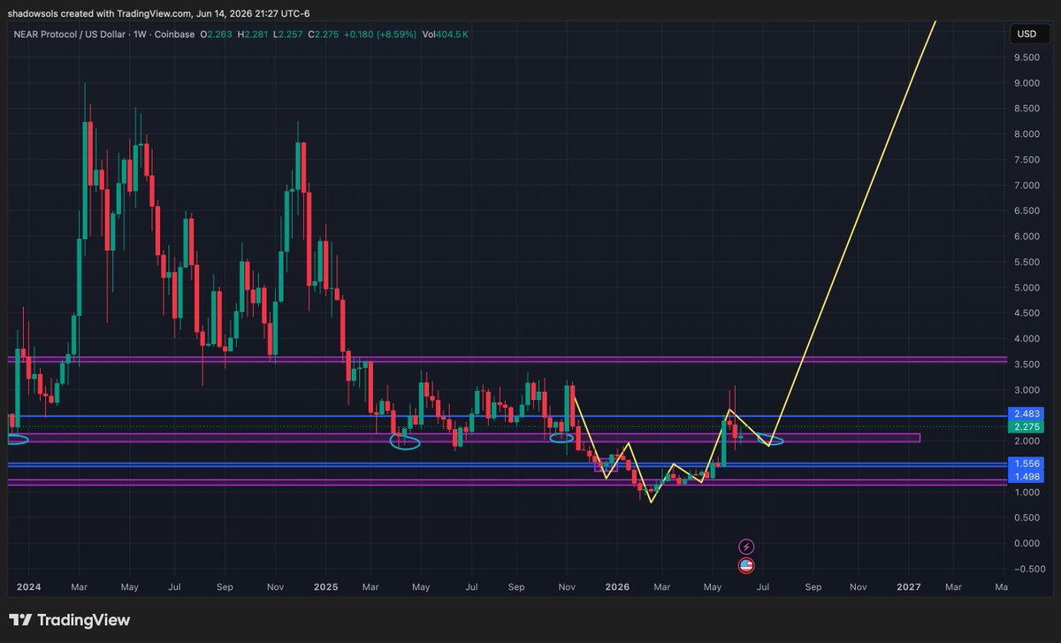Click the Vol 404.5K volume readout
1061x643 pixels.
(x=445, y=35)
